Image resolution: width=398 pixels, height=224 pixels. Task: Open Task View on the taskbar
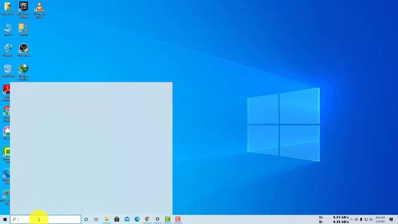pos(96,219)
